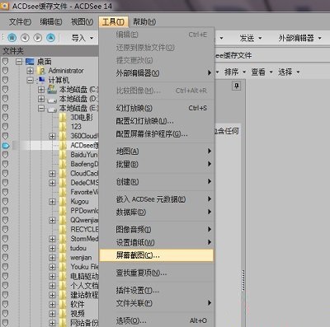The height and width of the screenshot is (327, 330).
Task: Open the 设置墙纸(W) submenu
Action: 156,242
